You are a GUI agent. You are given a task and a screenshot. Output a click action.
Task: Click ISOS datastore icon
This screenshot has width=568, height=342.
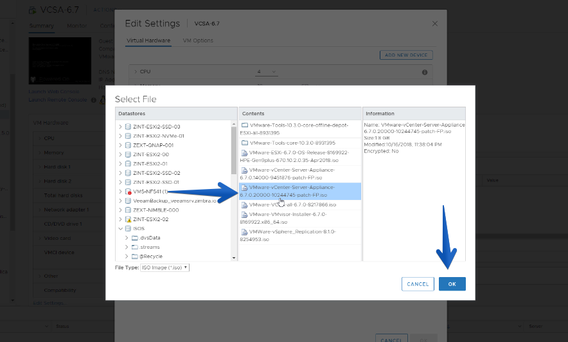click(x=128, y=229)
